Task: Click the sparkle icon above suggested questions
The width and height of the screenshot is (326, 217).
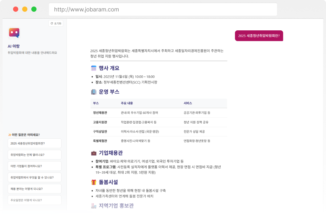Action: click(9, 135)
